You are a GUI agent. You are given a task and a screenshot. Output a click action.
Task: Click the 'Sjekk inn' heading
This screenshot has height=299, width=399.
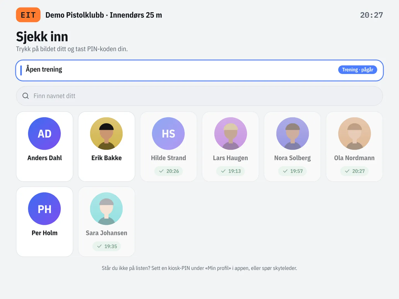[x=42, y=37]
